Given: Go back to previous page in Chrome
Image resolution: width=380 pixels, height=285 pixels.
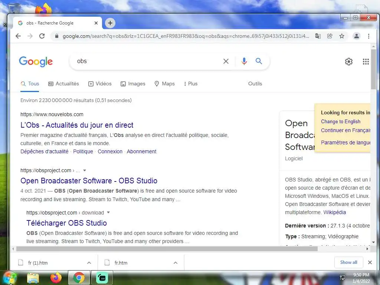Looking at the screenshot, I should pos(18,36).
